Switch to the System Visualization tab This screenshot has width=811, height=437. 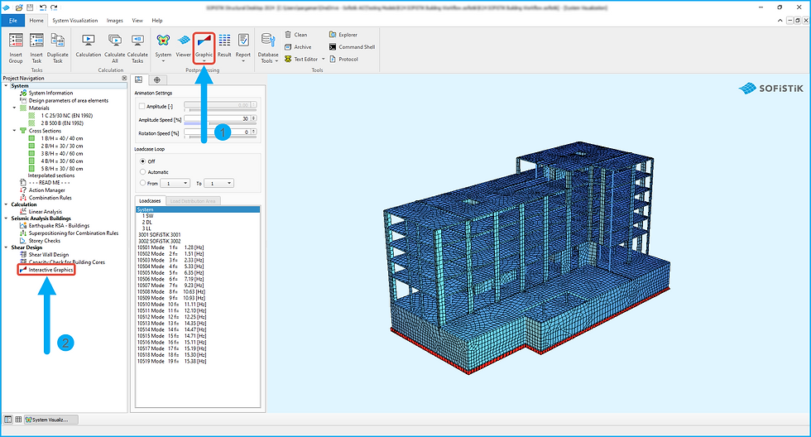point(75,21)
